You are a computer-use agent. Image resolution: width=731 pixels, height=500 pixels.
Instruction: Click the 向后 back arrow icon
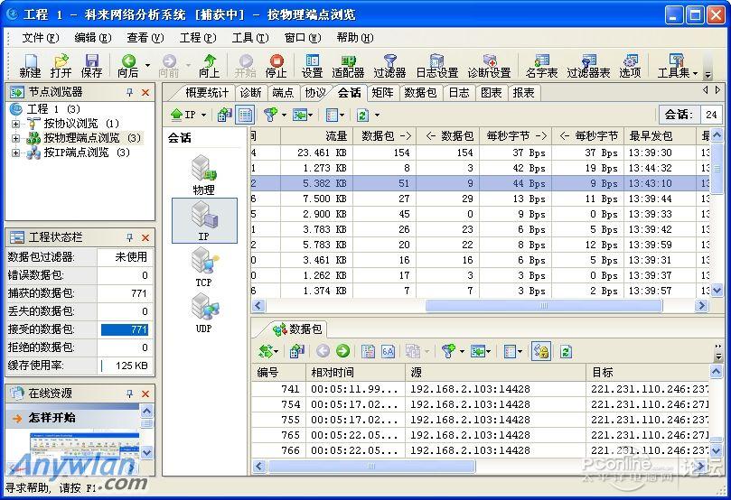[x=128, y=66]
